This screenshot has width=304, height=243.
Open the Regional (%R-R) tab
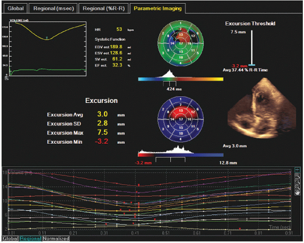click(x=103, y=9)
